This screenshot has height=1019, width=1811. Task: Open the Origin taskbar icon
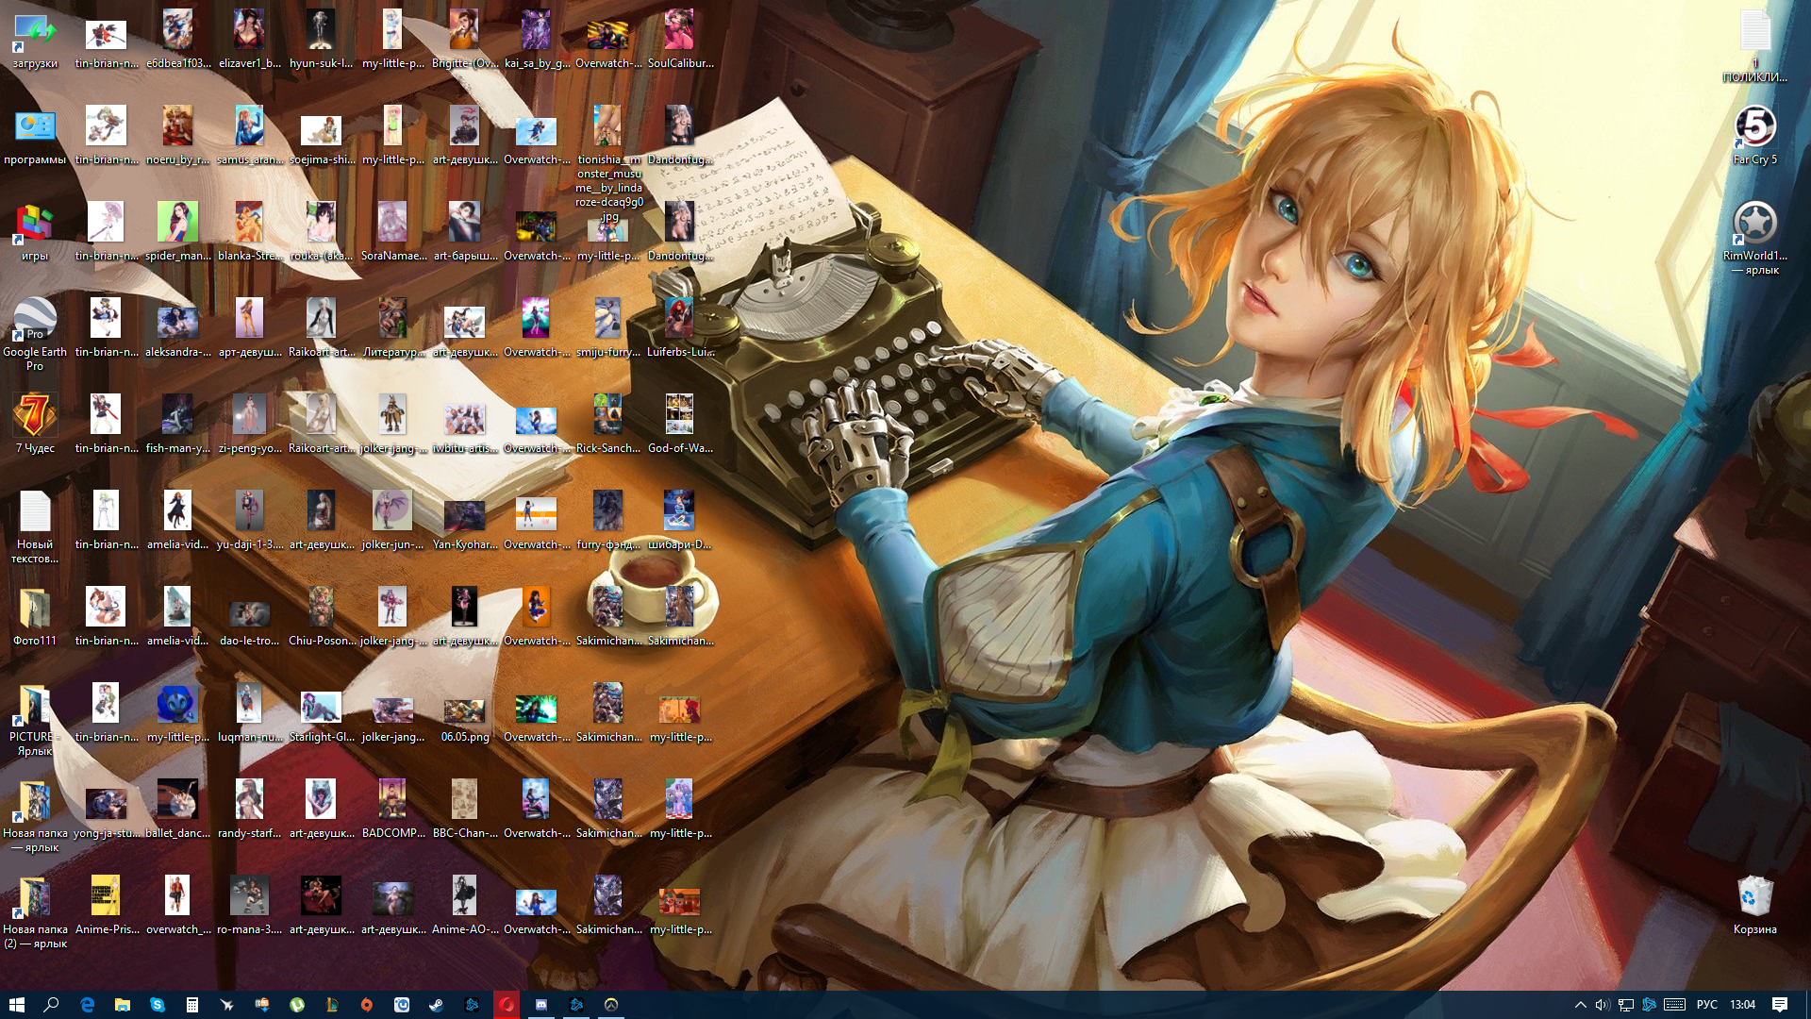coord(367,1005)
